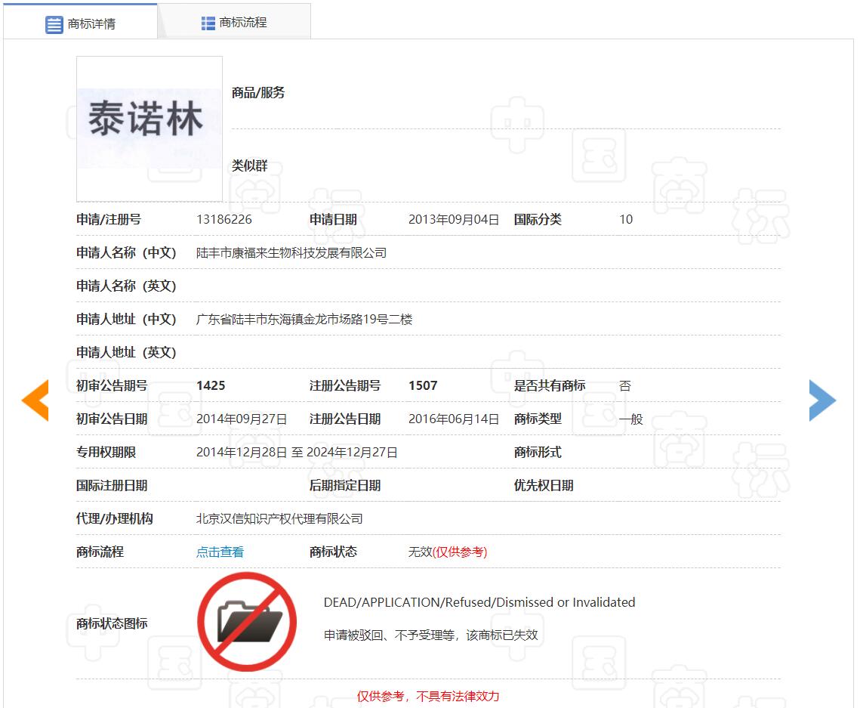
Task: Click the applicant address in 广东省陆丰市
Action: [304, 320]
